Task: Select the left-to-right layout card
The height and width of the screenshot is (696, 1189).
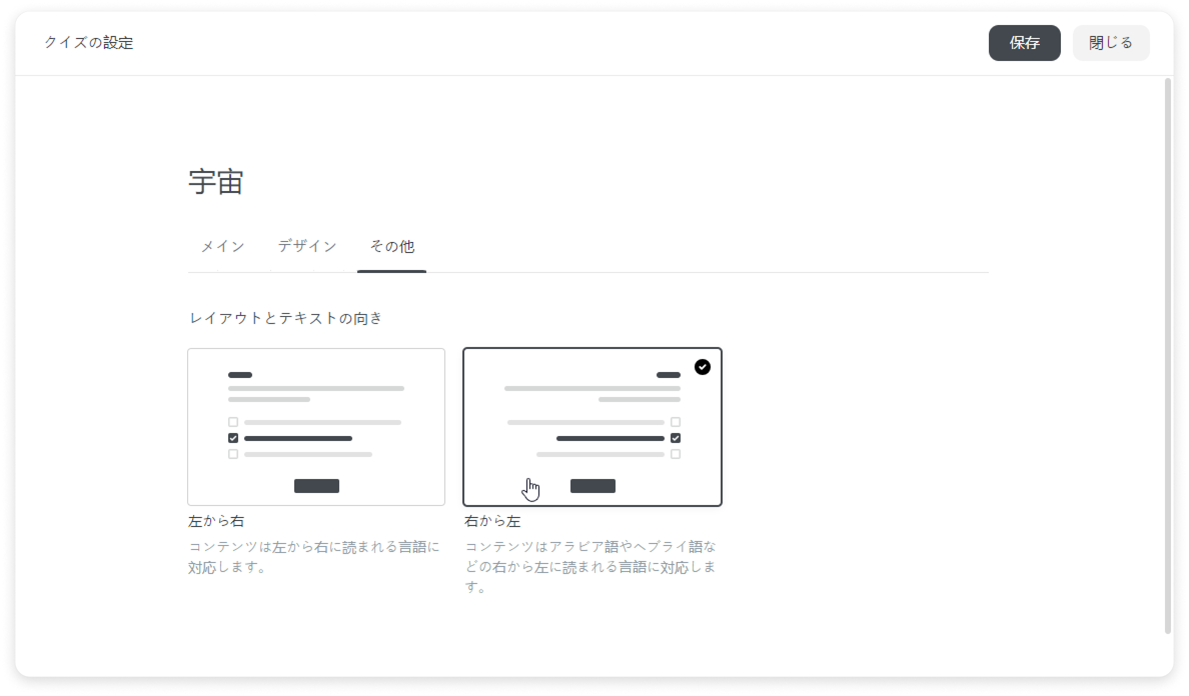Action: pyautogui.click(x=316, y=426)
